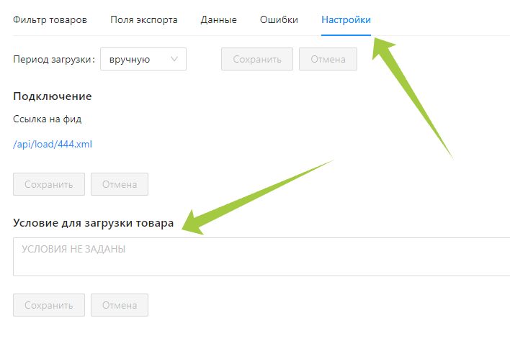Hit Отмена below the conditions text area

120,305
